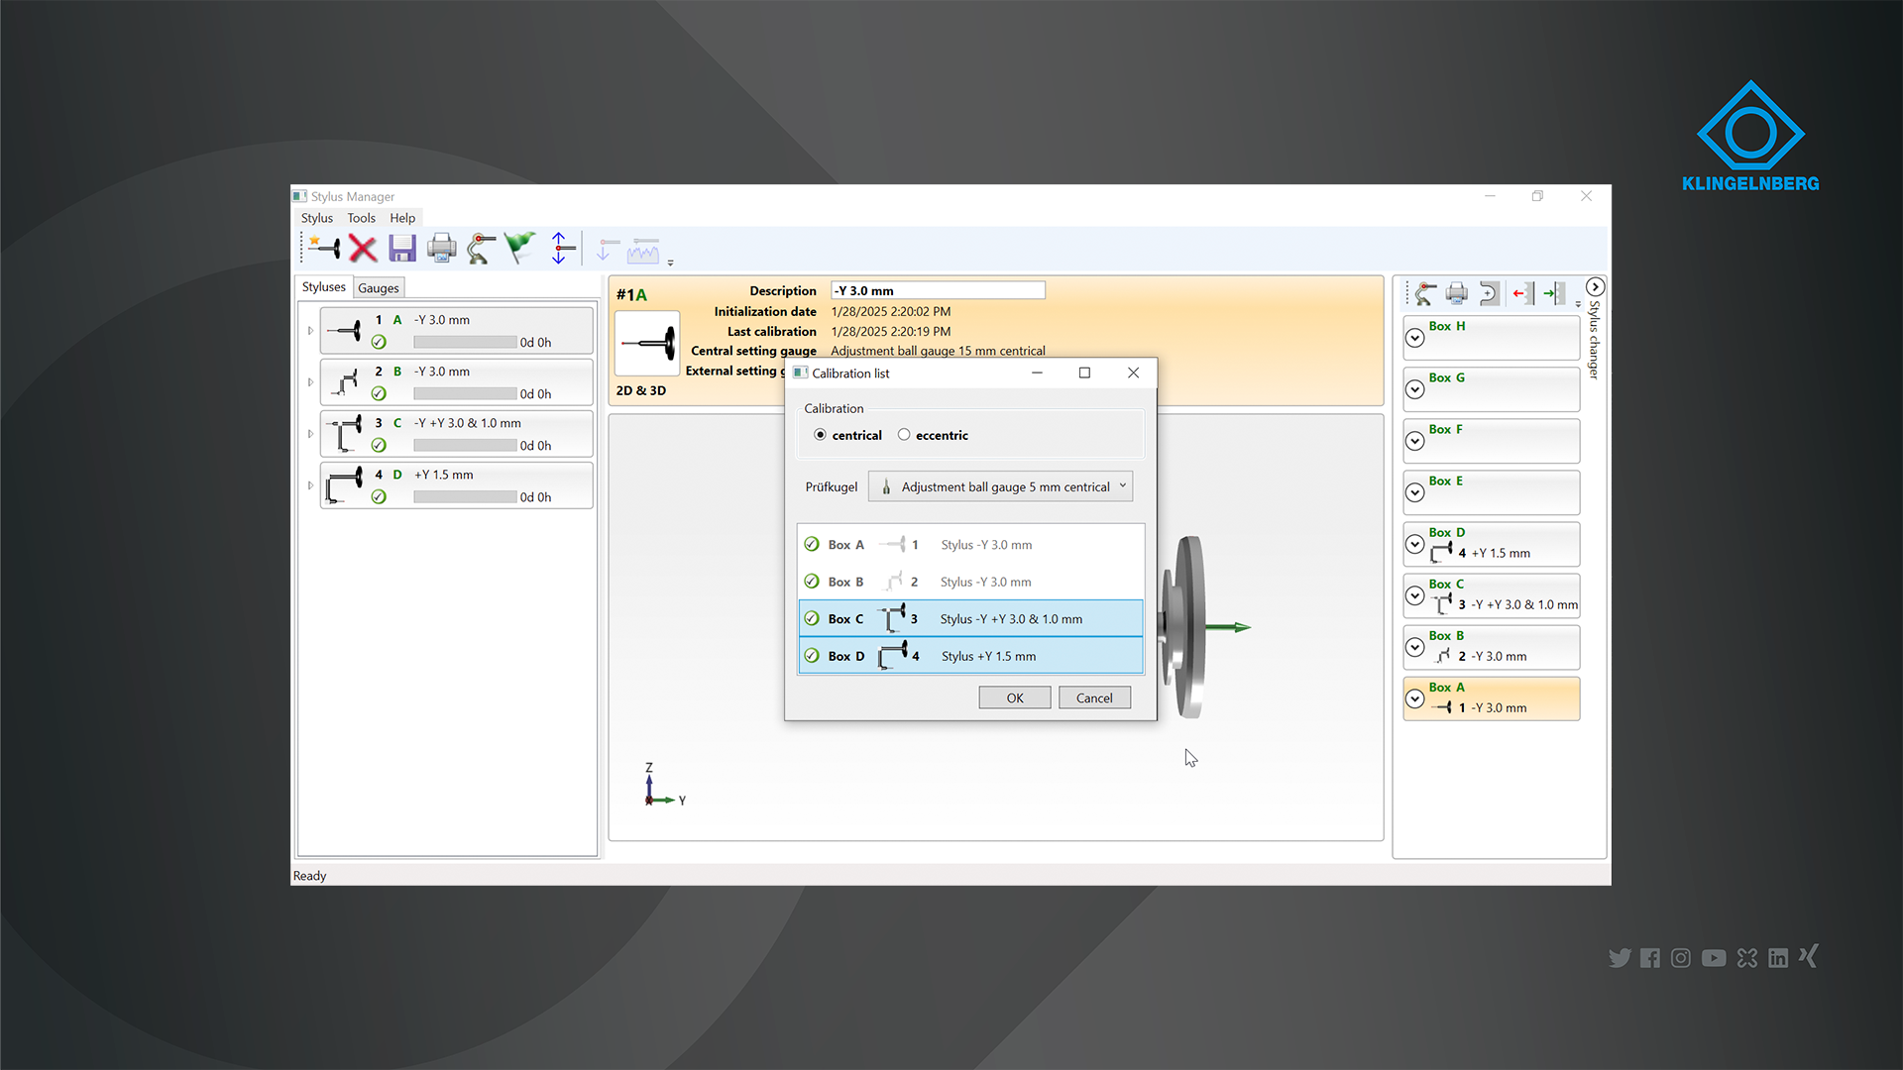This screenshot has height=1070, width=1903.
Task: Click the green check icon for Box C
Action: (812, 618)
